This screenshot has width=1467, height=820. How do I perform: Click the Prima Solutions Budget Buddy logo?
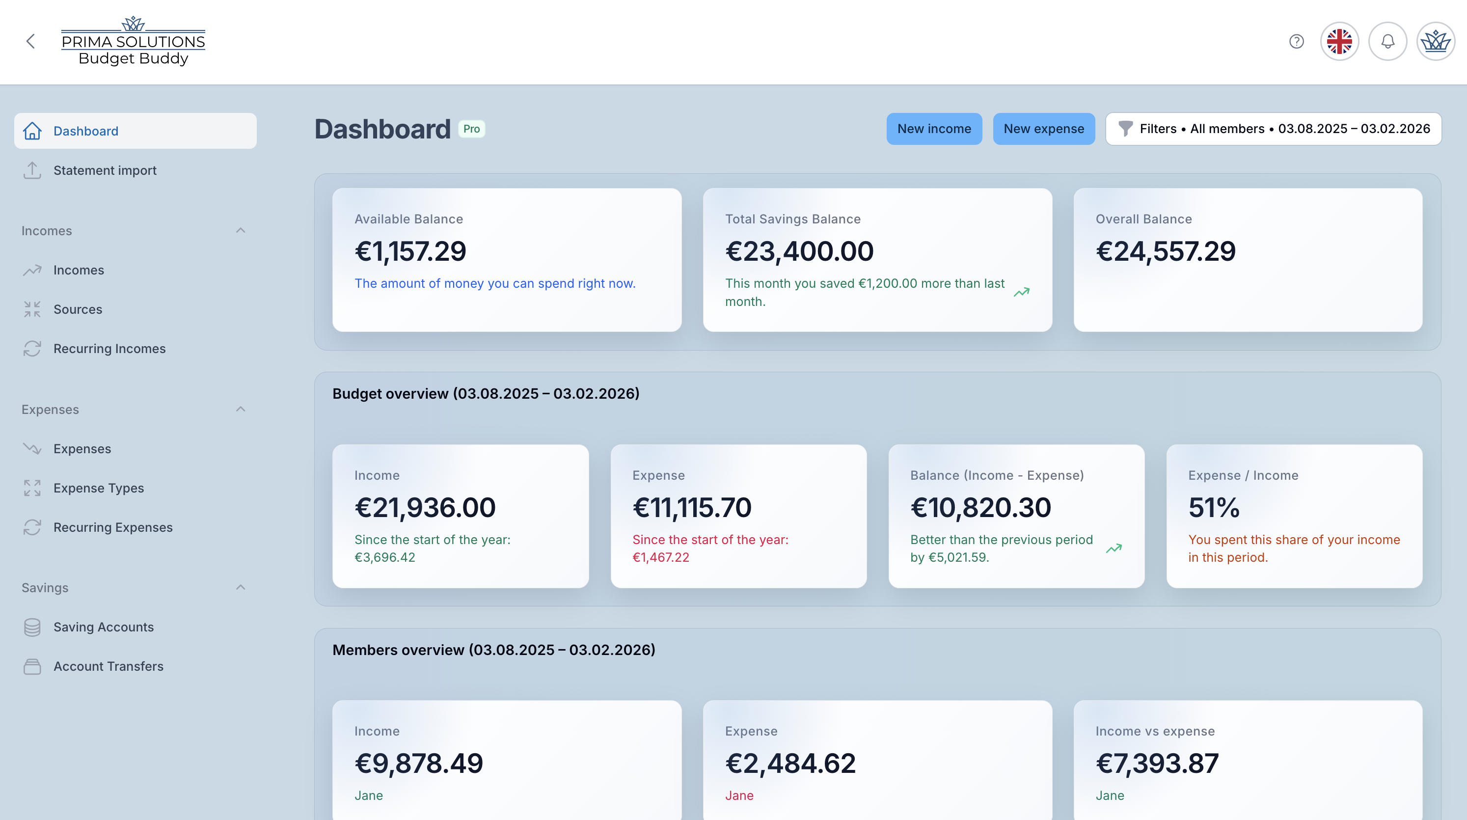[x=133, y=41]
